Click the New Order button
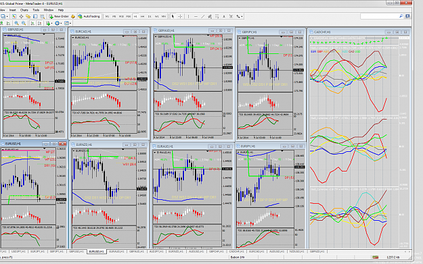Screen dimensions: 423x264 (58, 16)
